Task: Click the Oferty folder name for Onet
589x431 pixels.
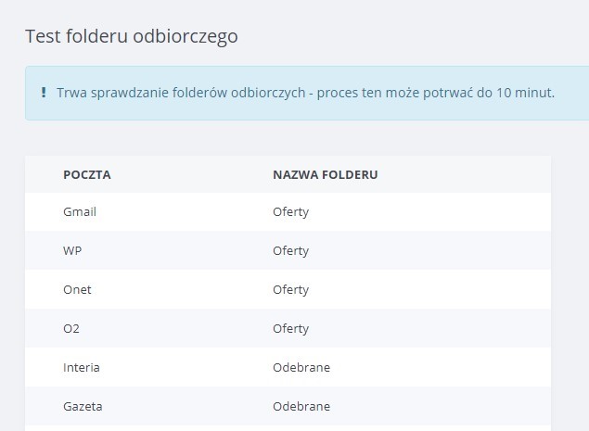Action: tap(290, 289)
